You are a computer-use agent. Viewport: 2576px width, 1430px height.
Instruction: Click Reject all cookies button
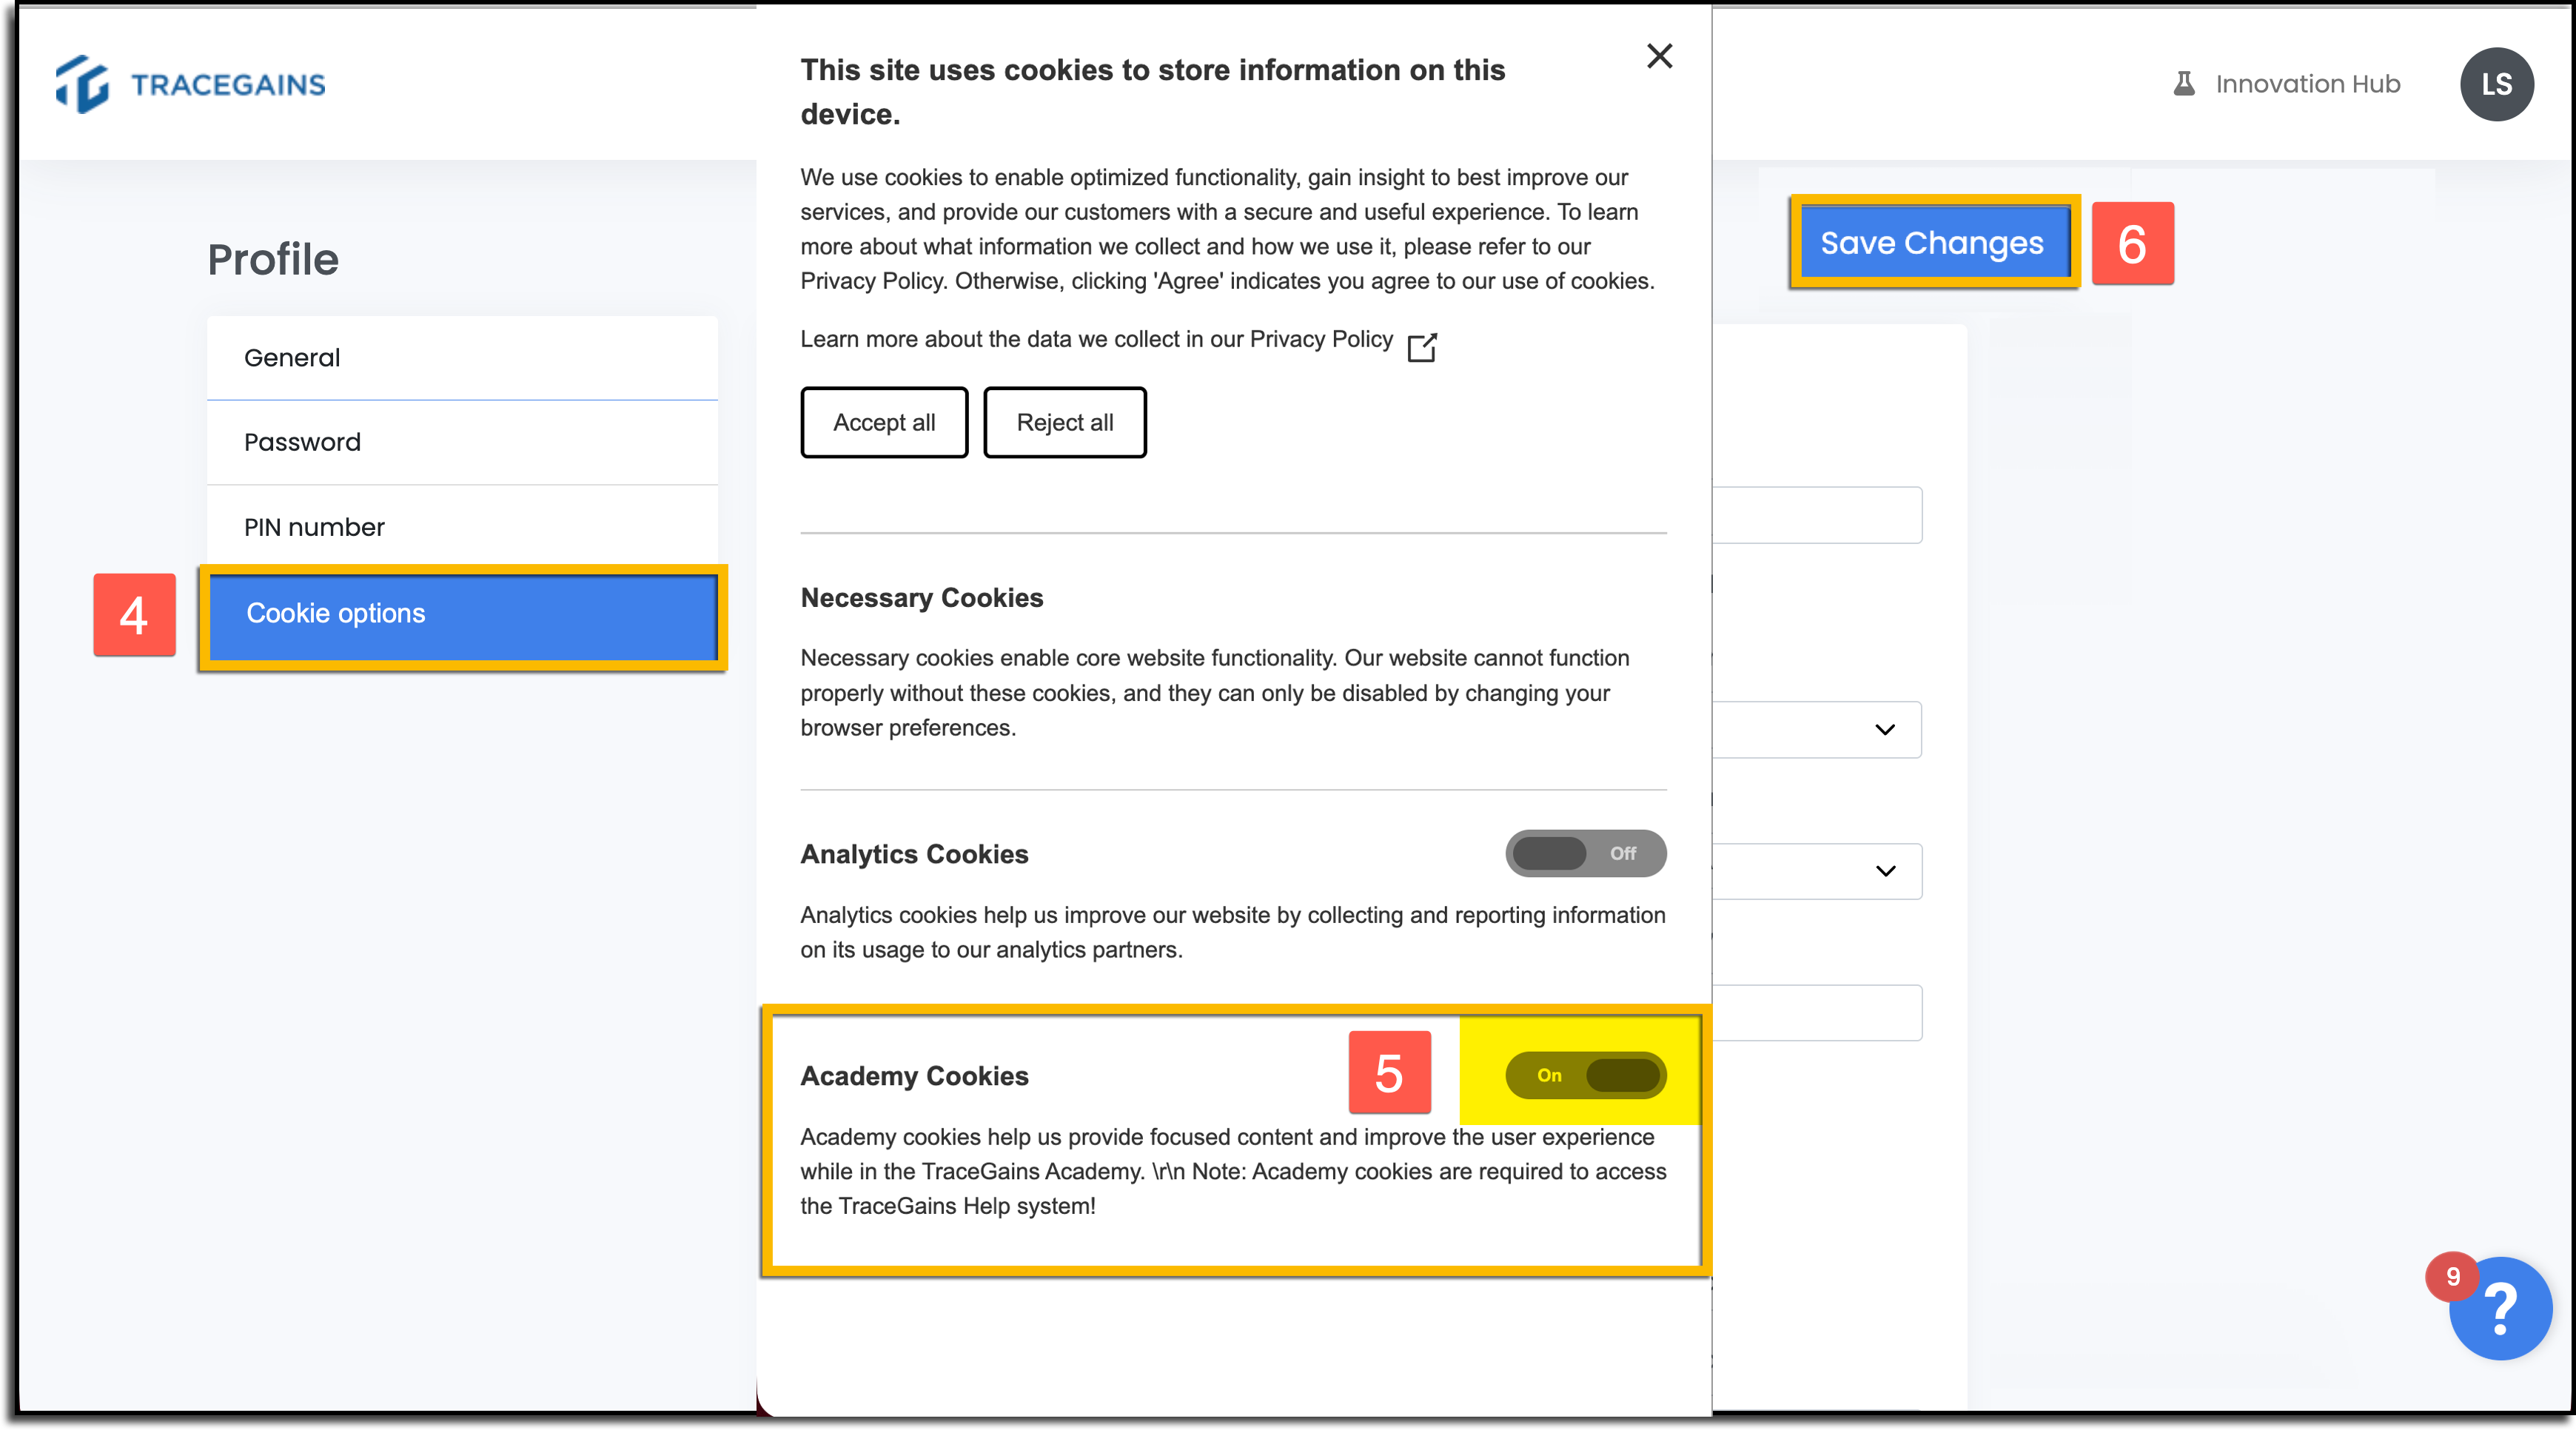click(x=1064, y=422)
